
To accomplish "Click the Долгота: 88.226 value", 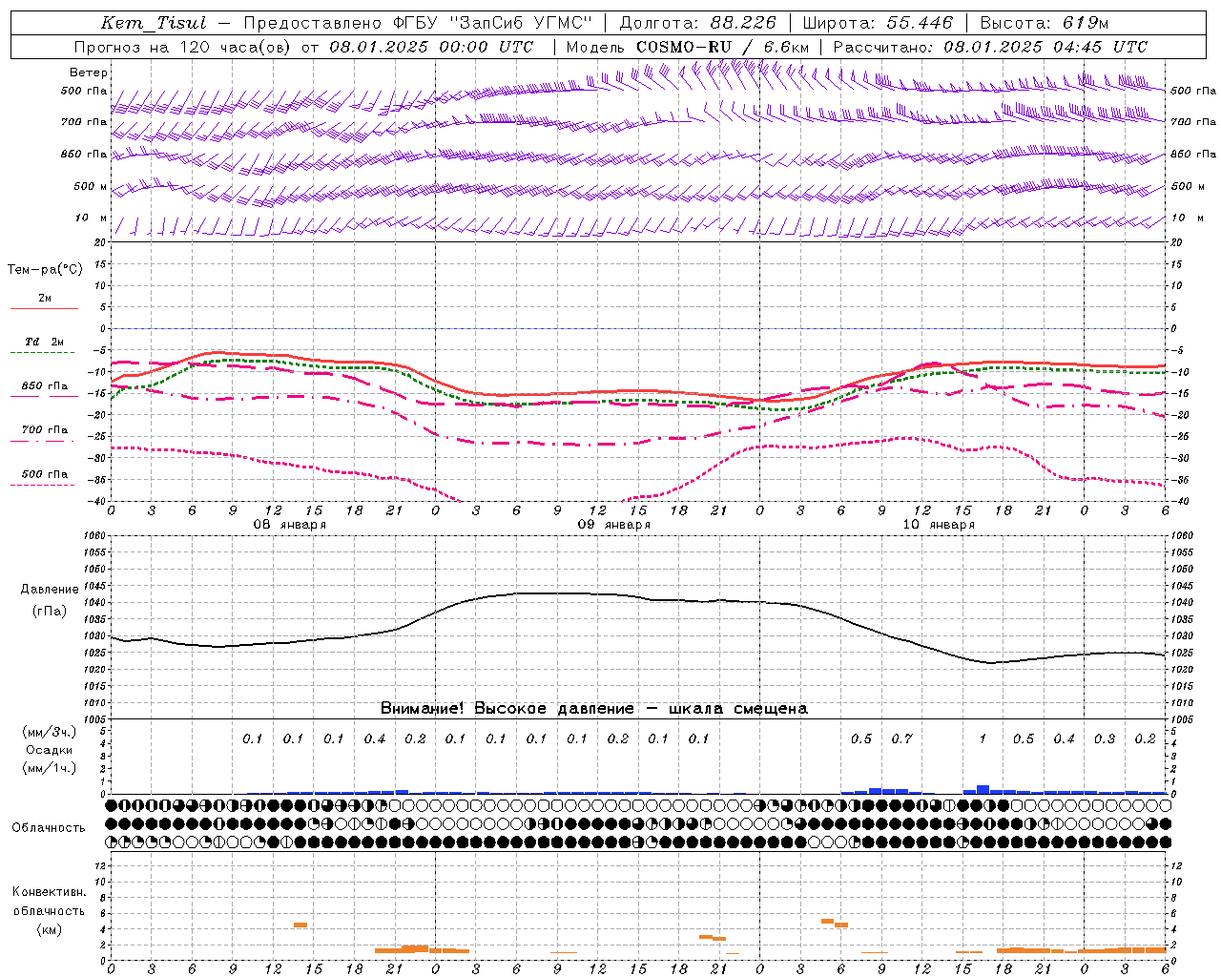I will [x=698, y=23].
